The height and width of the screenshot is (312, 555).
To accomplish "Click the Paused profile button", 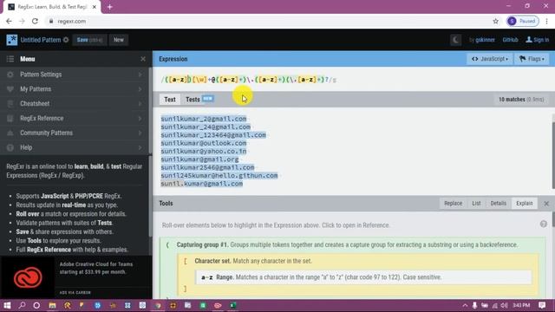I will pyautogui.click(x=522, y=21).
